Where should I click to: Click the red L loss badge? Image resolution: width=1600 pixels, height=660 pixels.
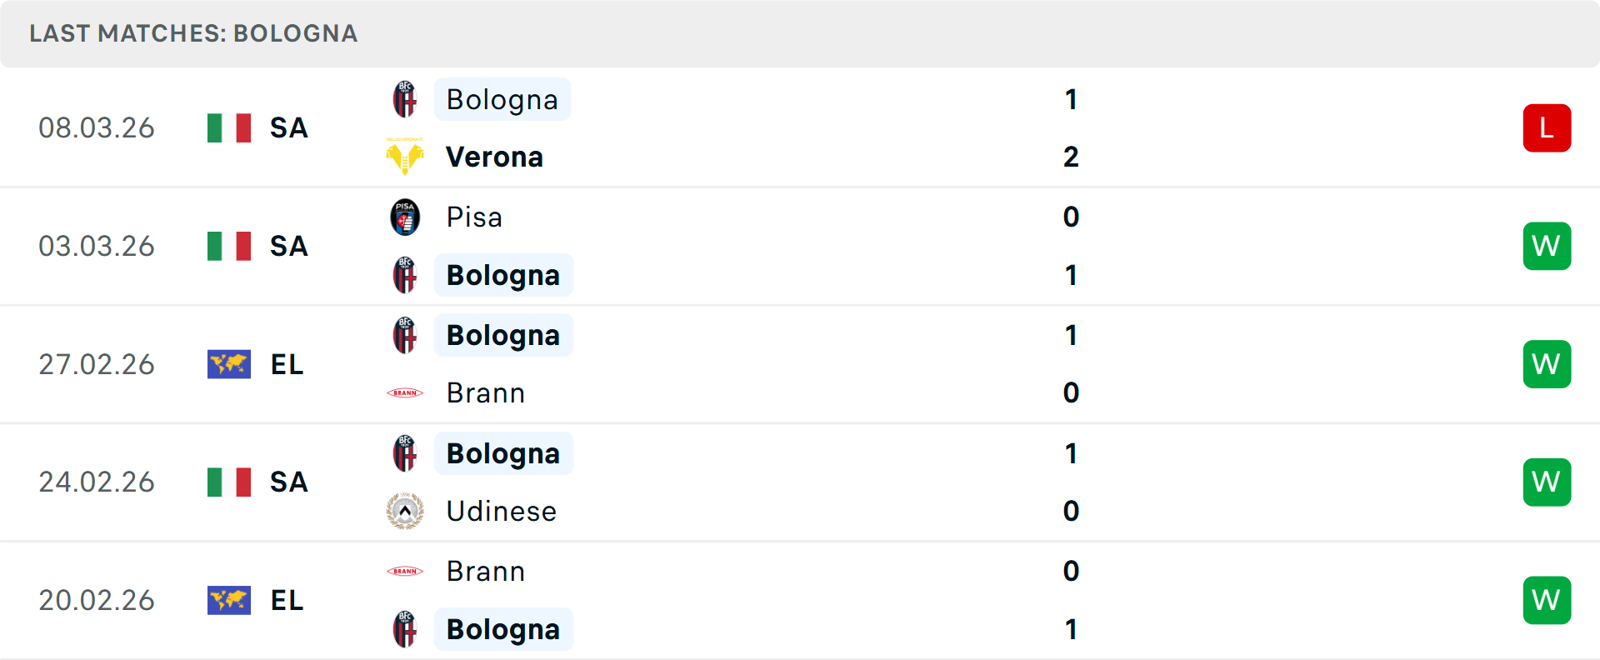1547,128
